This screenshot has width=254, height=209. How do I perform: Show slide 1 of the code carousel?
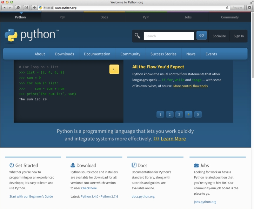(x=160, y=114)
